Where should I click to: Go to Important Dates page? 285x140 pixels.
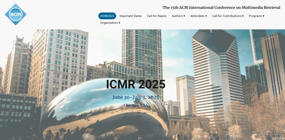tap(131, 16)
